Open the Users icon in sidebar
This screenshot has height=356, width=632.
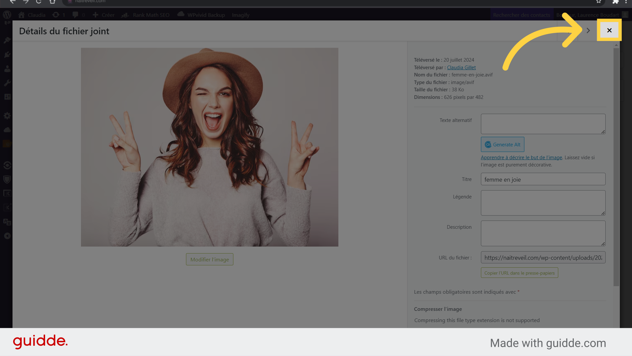coord(7,69)
